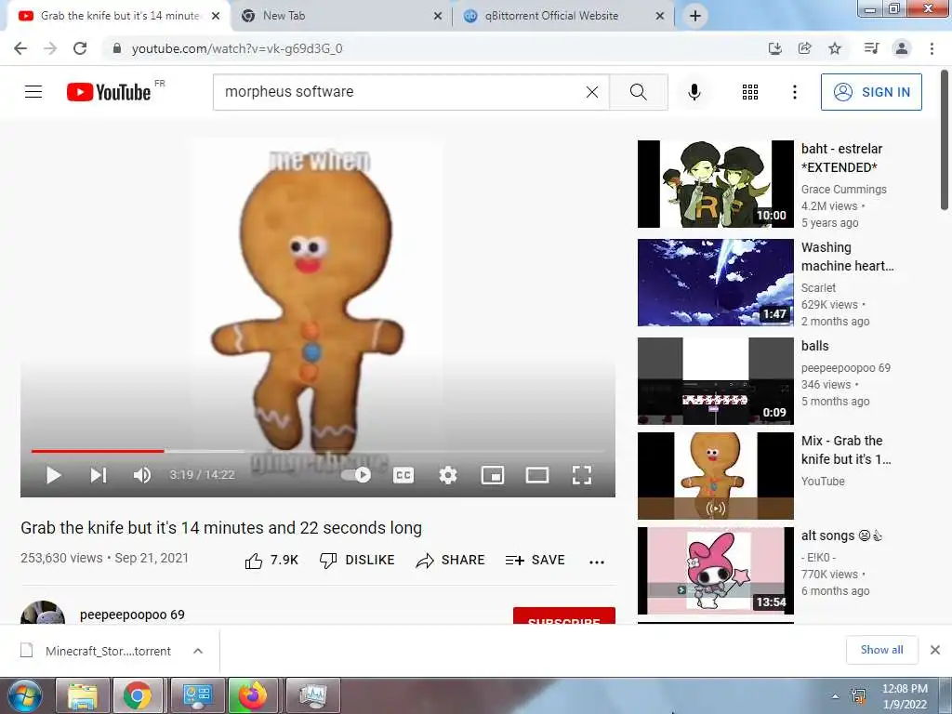
Task: Open Windows Explorer from the taskbar
Action: pos(83,695)
